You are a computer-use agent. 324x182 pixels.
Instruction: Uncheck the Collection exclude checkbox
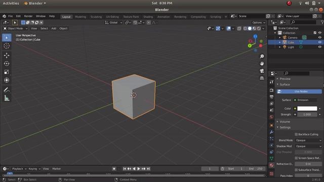pyautogui.click(x=315, y=33)
